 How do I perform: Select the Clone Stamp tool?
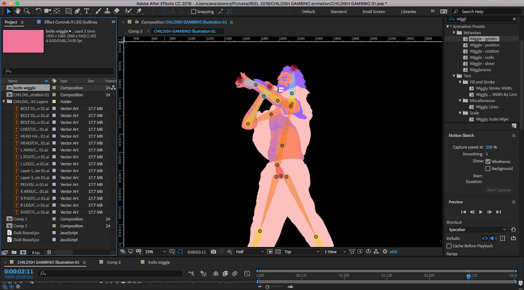coord(108,11)
